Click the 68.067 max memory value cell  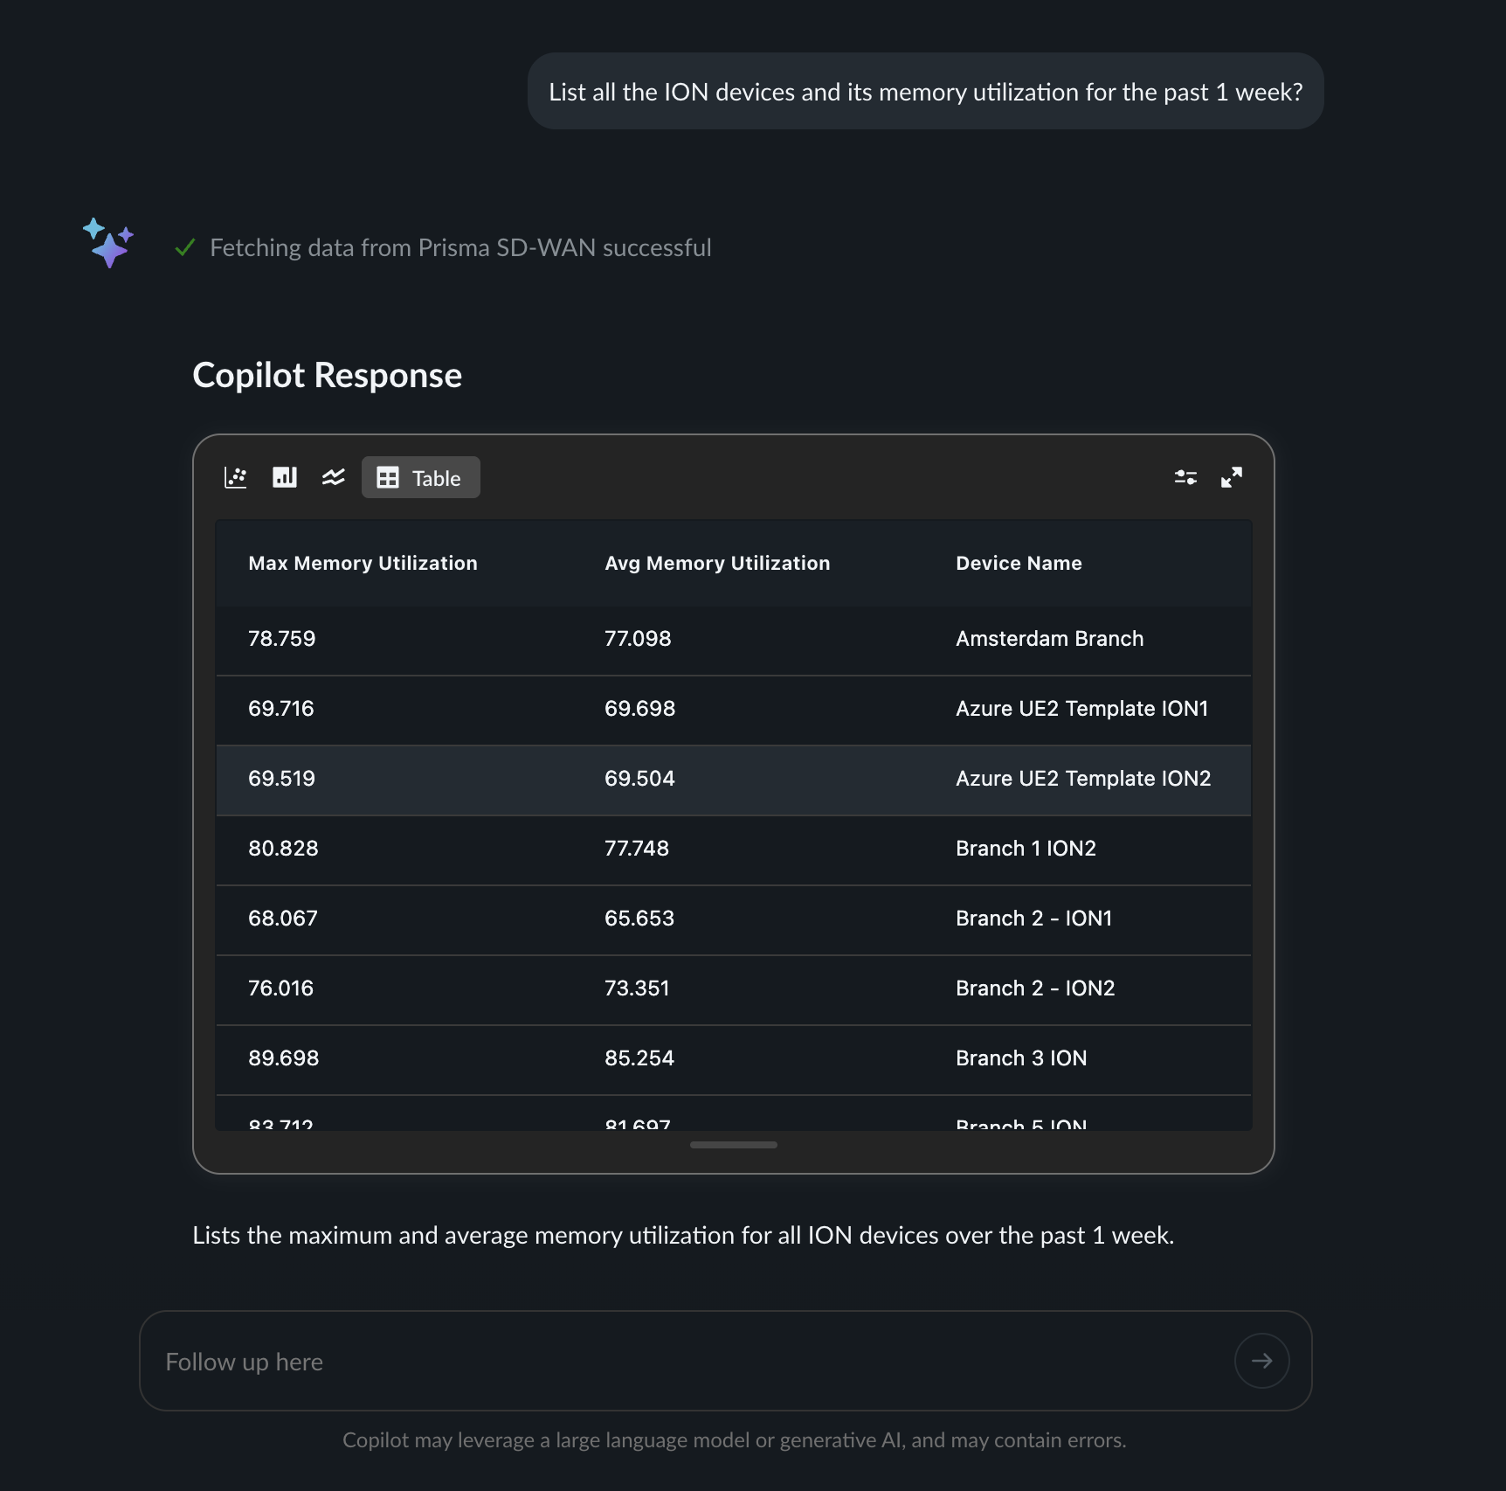283,919
